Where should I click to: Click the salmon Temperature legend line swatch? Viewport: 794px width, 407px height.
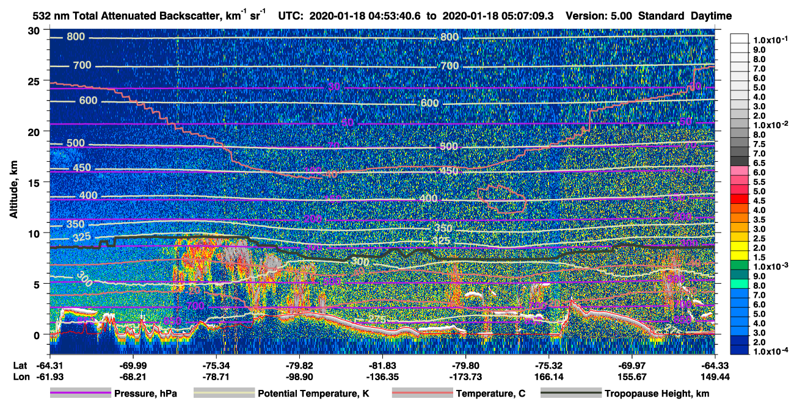point(421,394)
